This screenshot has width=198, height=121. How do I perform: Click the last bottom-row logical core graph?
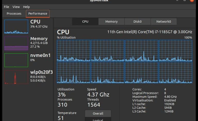[x=176, y=73]
